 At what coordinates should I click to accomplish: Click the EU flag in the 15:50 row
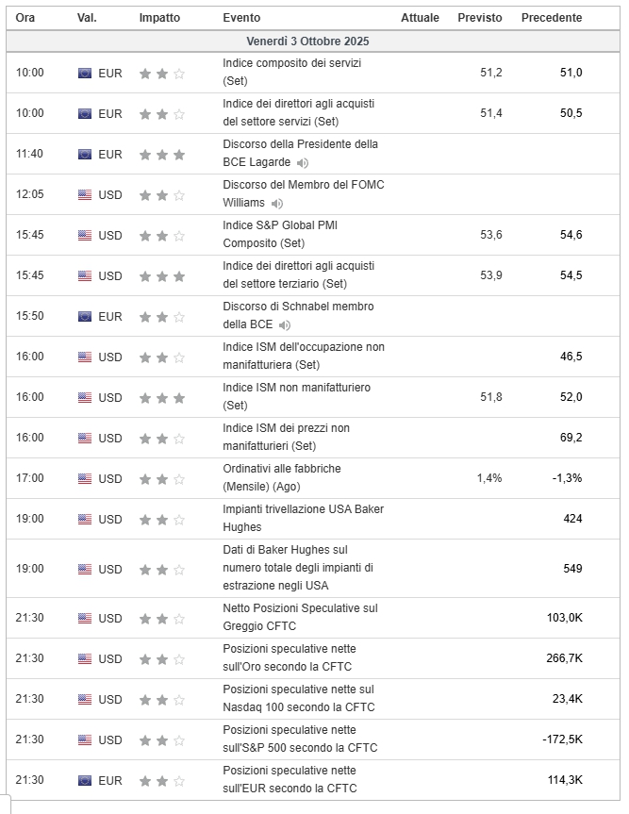click(85, 316)
